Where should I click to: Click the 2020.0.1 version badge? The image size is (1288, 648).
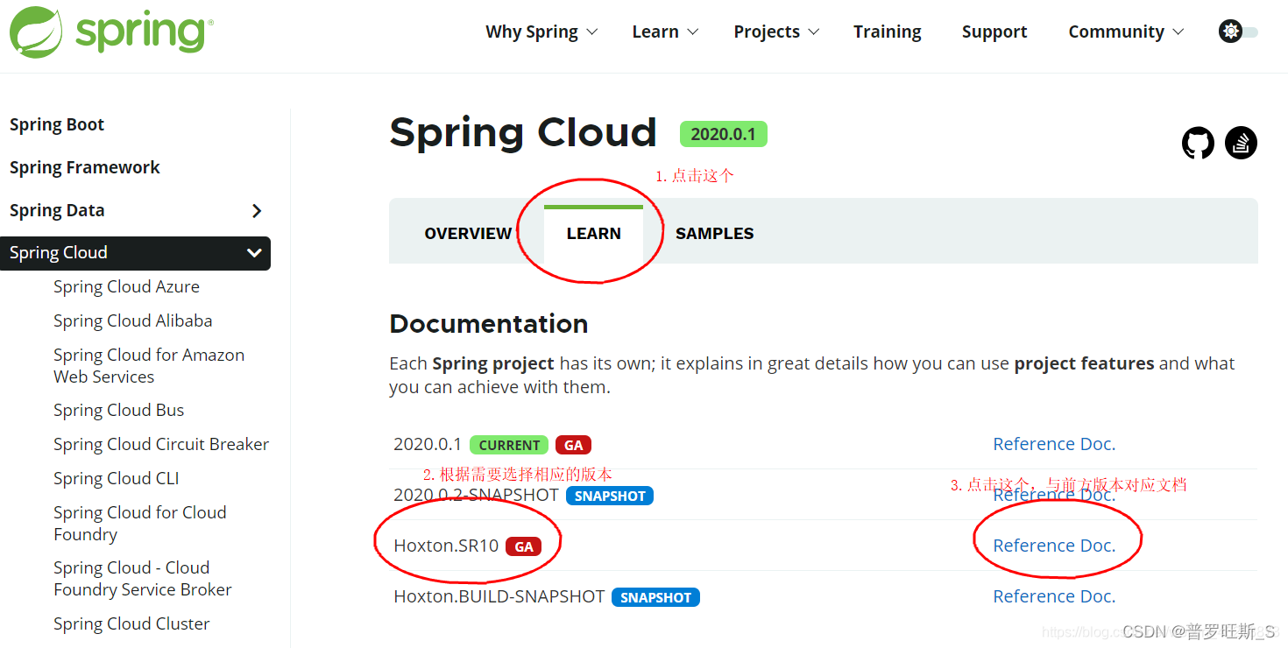724,134
